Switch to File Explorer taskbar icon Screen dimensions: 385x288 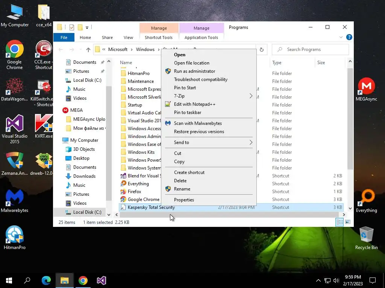pos(65,280)
